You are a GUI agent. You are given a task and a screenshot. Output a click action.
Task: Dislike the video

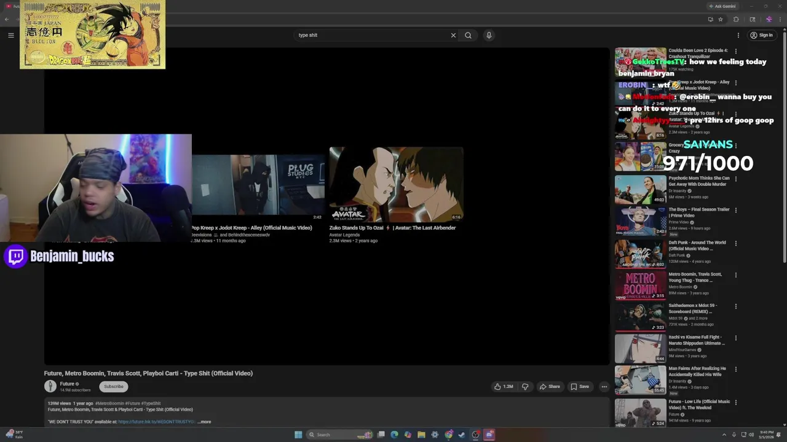coord(524,387)
